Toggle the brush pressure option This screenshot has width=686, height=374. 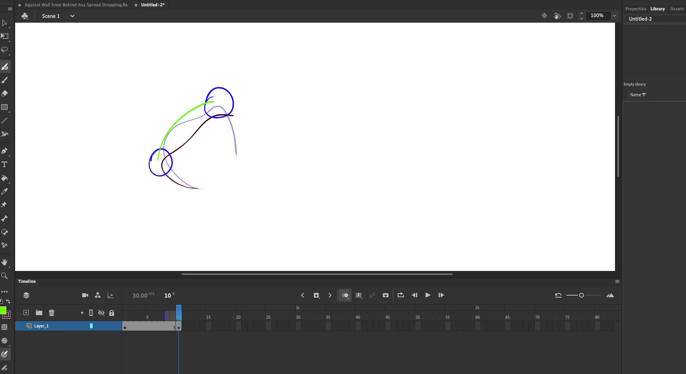pos(5,341)
